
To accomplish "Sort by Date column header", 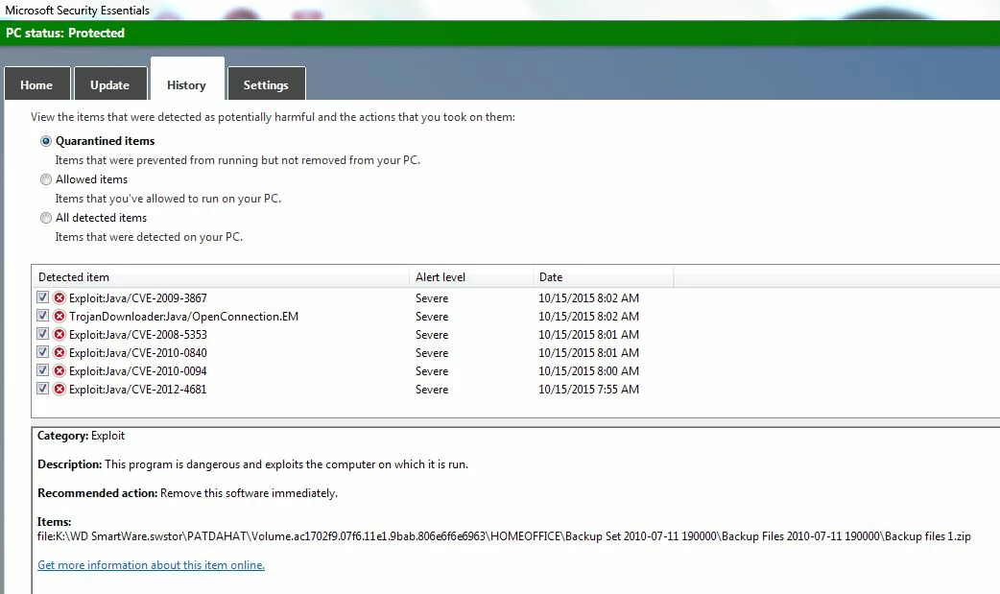I will point(603,277).
